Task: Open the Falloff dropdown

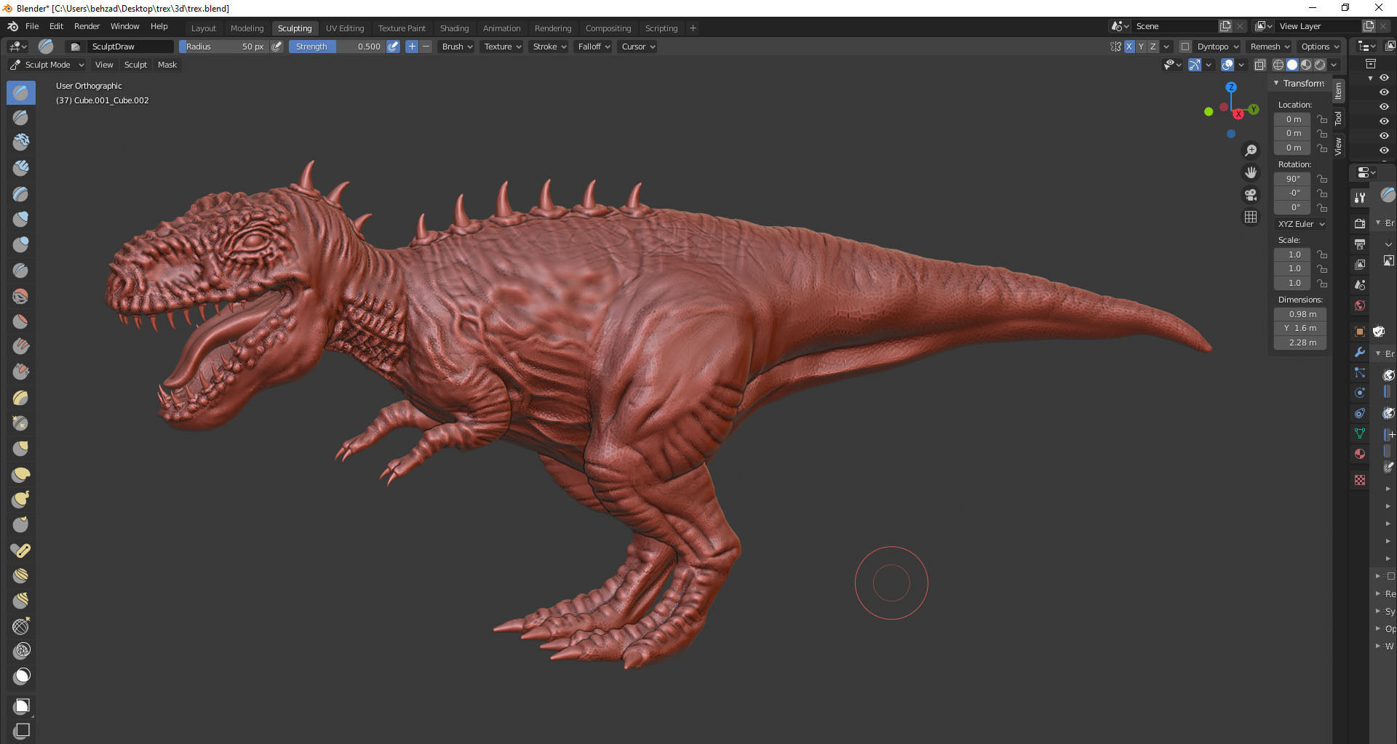Action: (x=594, y=47)
